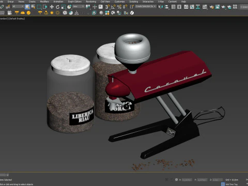Activate the Select and Rotate tool
The height and width of the screenshot is (186, 248).
pos(58,7)
